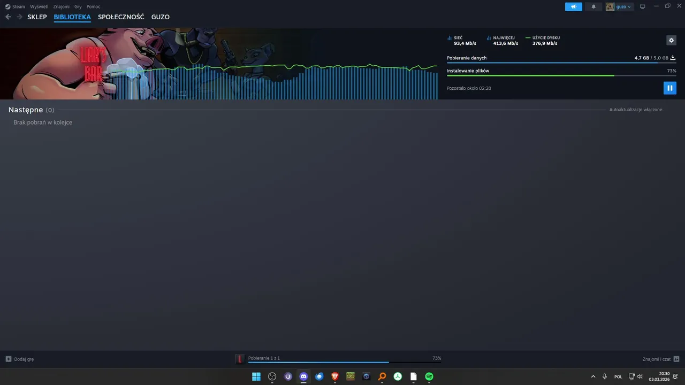Open Brave browser from the taskbar
Image resolution: width=685 pixels, height=385 pixels.
click(335, 376)
